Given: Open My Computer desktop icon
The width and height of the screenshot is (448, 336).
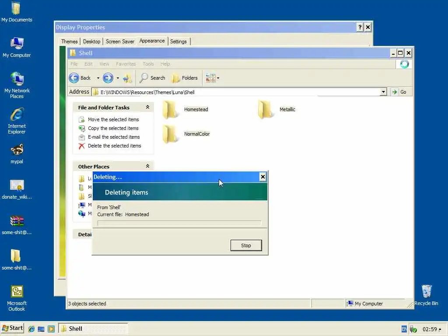Looking at the screenshot, I should 17,47.
